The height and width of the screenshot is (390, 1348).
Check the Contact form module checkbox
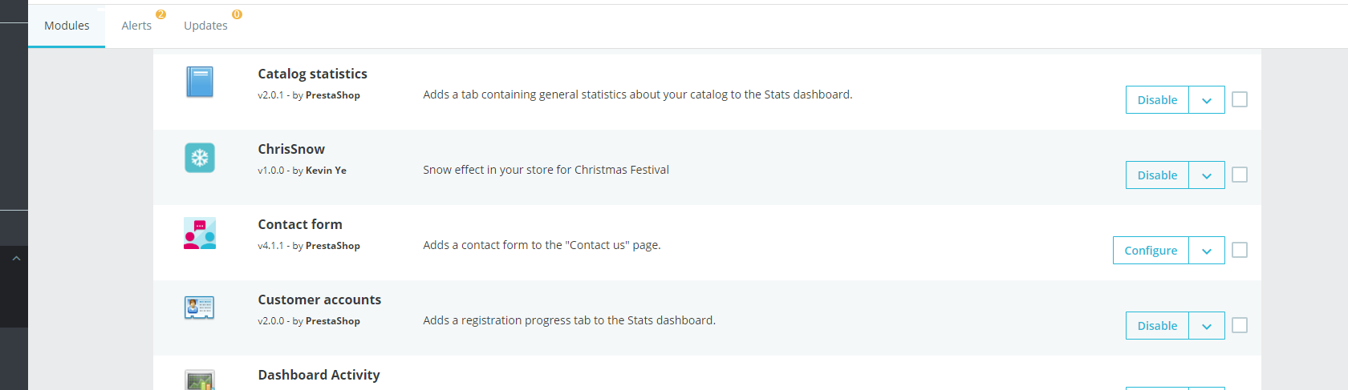click(1240, 250)
